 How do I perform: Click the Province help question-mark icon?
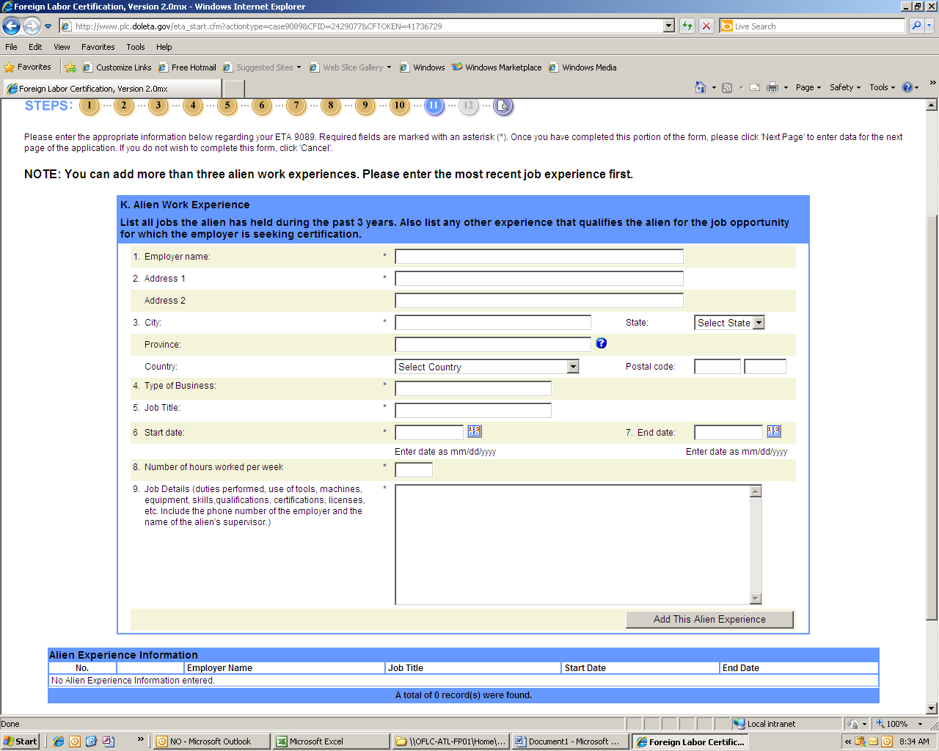point(602,343)
